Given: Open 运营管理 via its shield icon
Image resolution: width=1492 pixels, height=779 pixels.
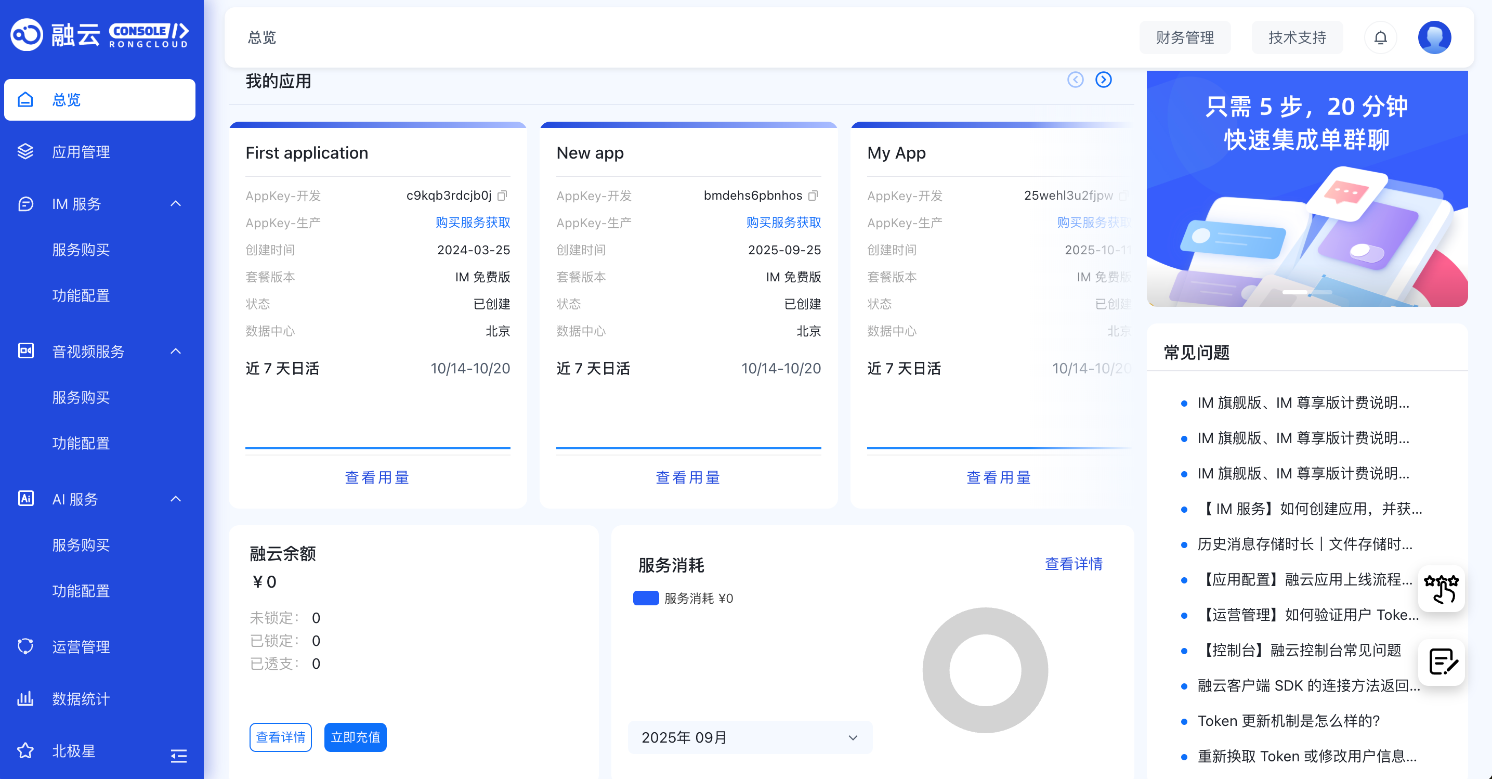Looking at the screenshot, I should tap(25, 646).
